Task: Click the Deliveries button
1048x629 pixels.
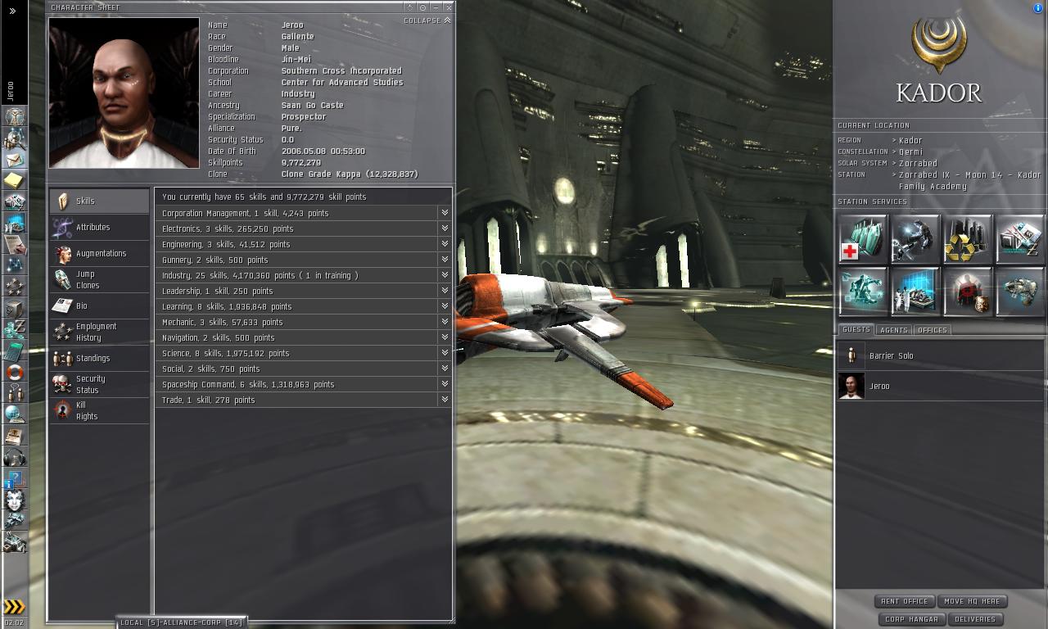Action: (x=975, y=619)
